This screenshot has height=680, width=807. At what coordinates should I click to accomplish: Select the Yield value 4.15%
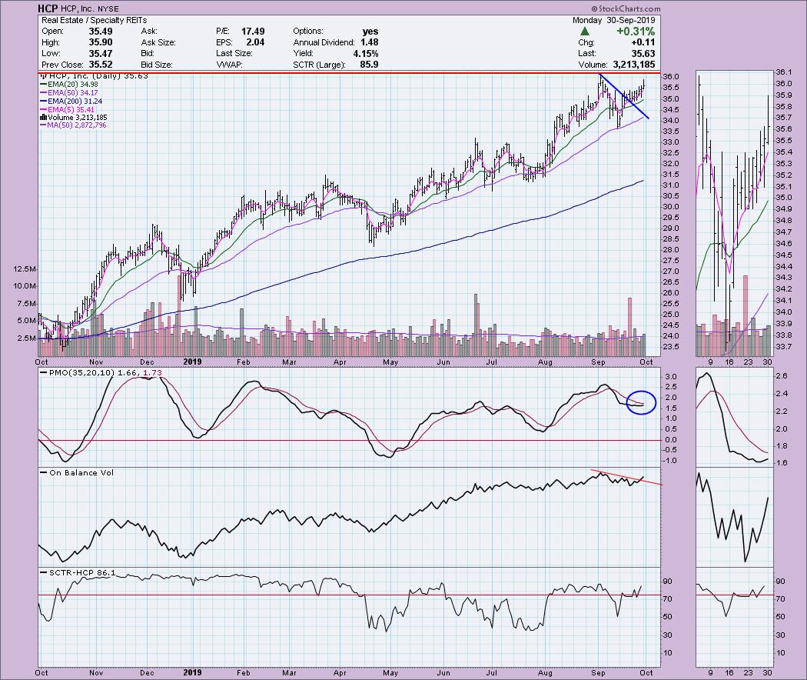pos(366,54)
